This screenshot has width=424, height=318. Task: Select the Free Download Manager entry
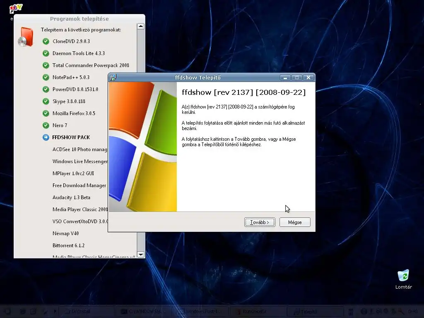[x=79, y=185]
